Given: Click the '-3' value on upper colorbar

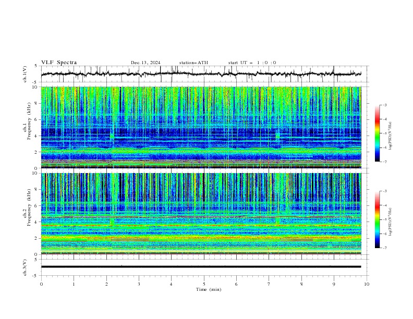Looking at the screenshot, I should click(384, 105).
